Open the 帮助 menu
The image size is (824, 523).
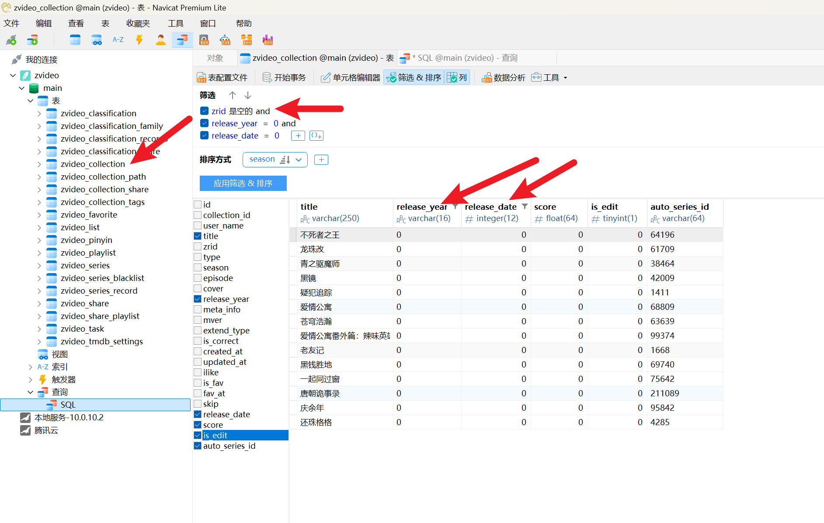(244, 24)
